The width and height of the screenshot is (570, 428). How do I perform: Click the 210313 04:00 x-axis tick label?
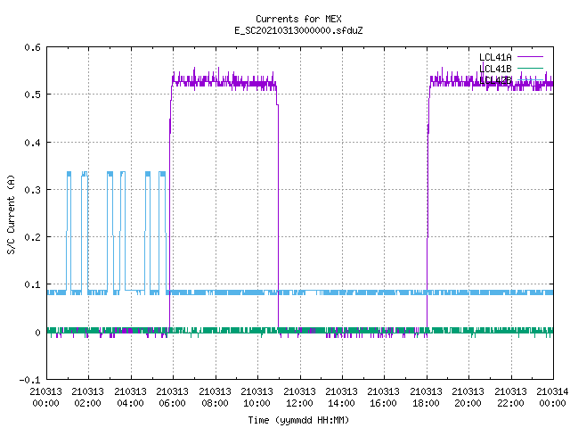pos(130,397)
